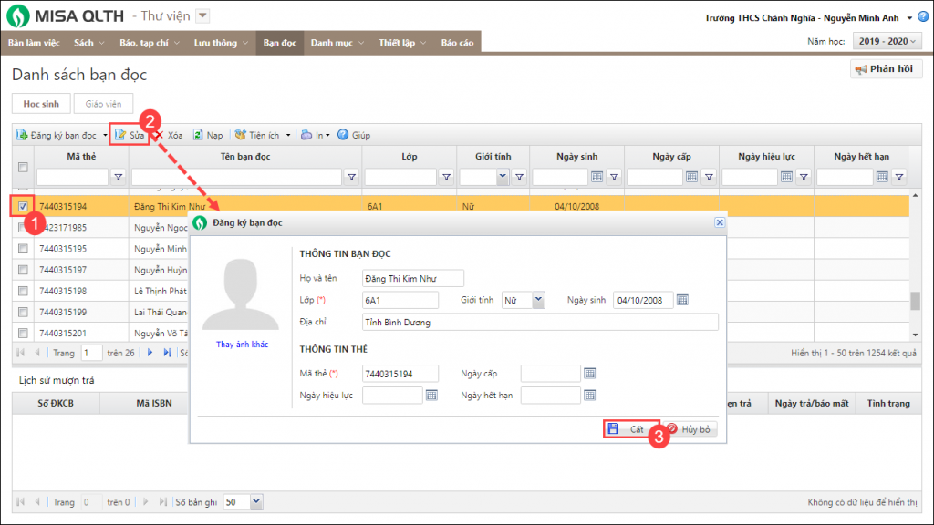Open calendar picker for Ngày hết hạn in dialog

pos(589,395)
